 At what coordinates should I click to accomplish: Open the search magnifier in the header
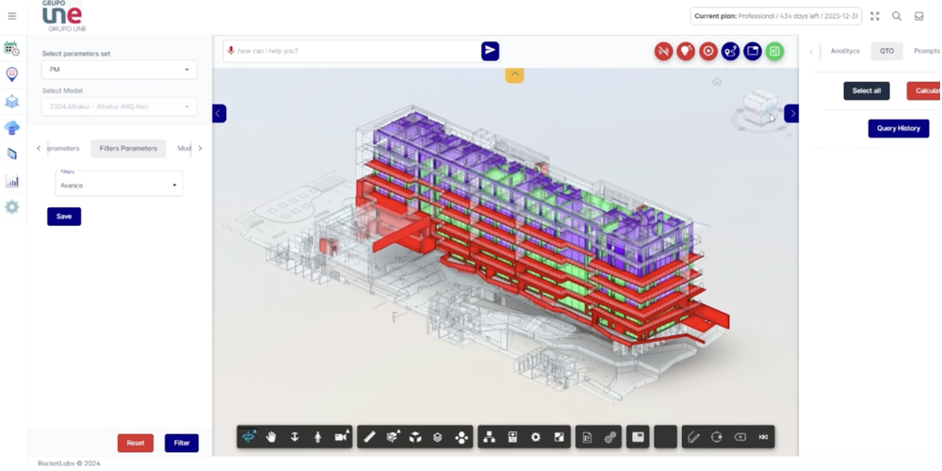coord(897,16)
